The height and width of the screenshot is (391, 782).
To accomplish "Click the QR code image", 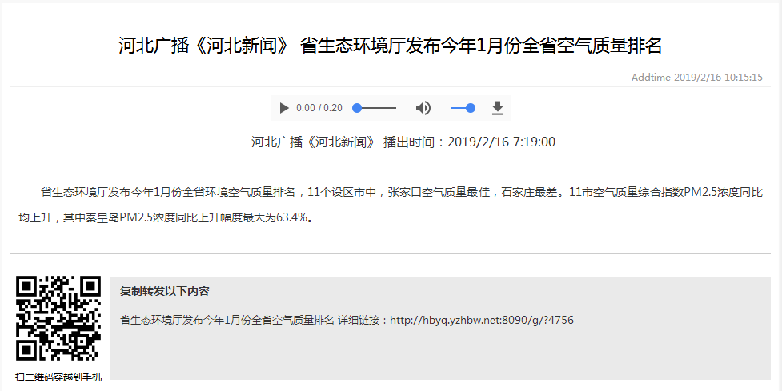I will [58, 318].
